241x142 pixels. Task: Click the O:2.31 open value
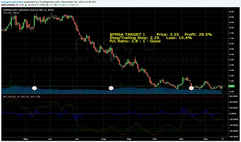coord(50,5)
